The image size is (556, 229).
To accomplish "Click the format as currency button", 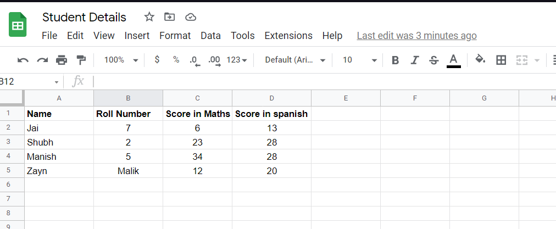I will [157, 60].
